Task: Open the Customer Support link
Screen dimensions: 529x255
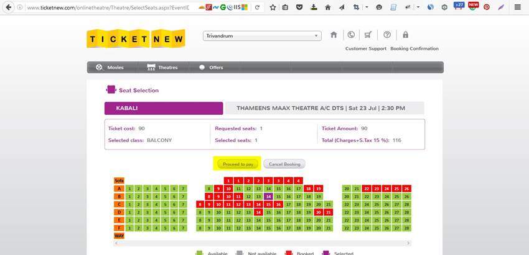Action: [366, 48]
